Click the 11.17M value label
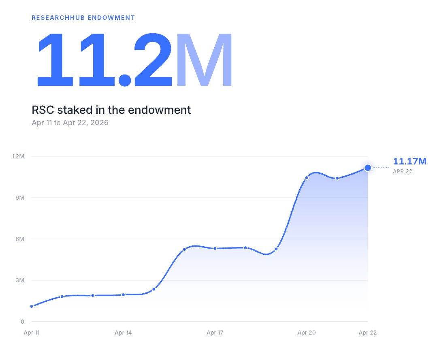 point(409,161)
